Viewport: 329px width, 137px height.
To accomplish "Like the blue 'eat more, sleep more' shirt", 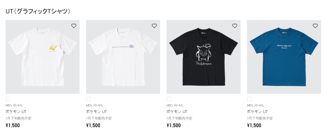I will (x=315, y=26).
